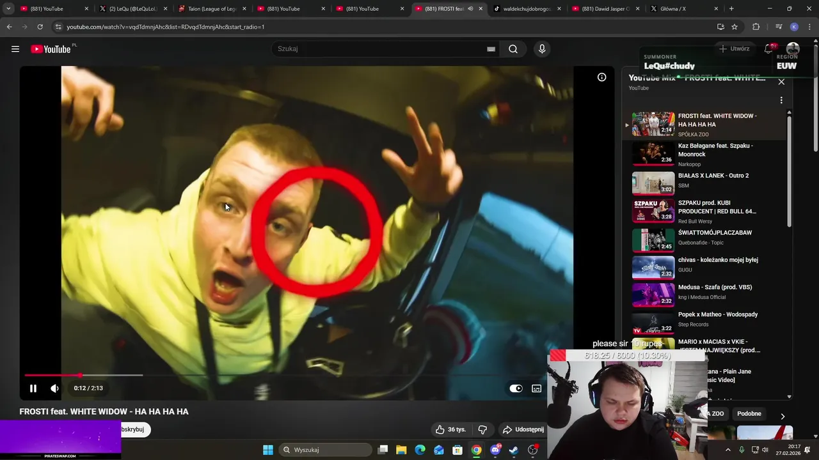The image size is (819, 460).
Task: Switch to the Talon (League of Legends) tab
Action: point(212,9)
